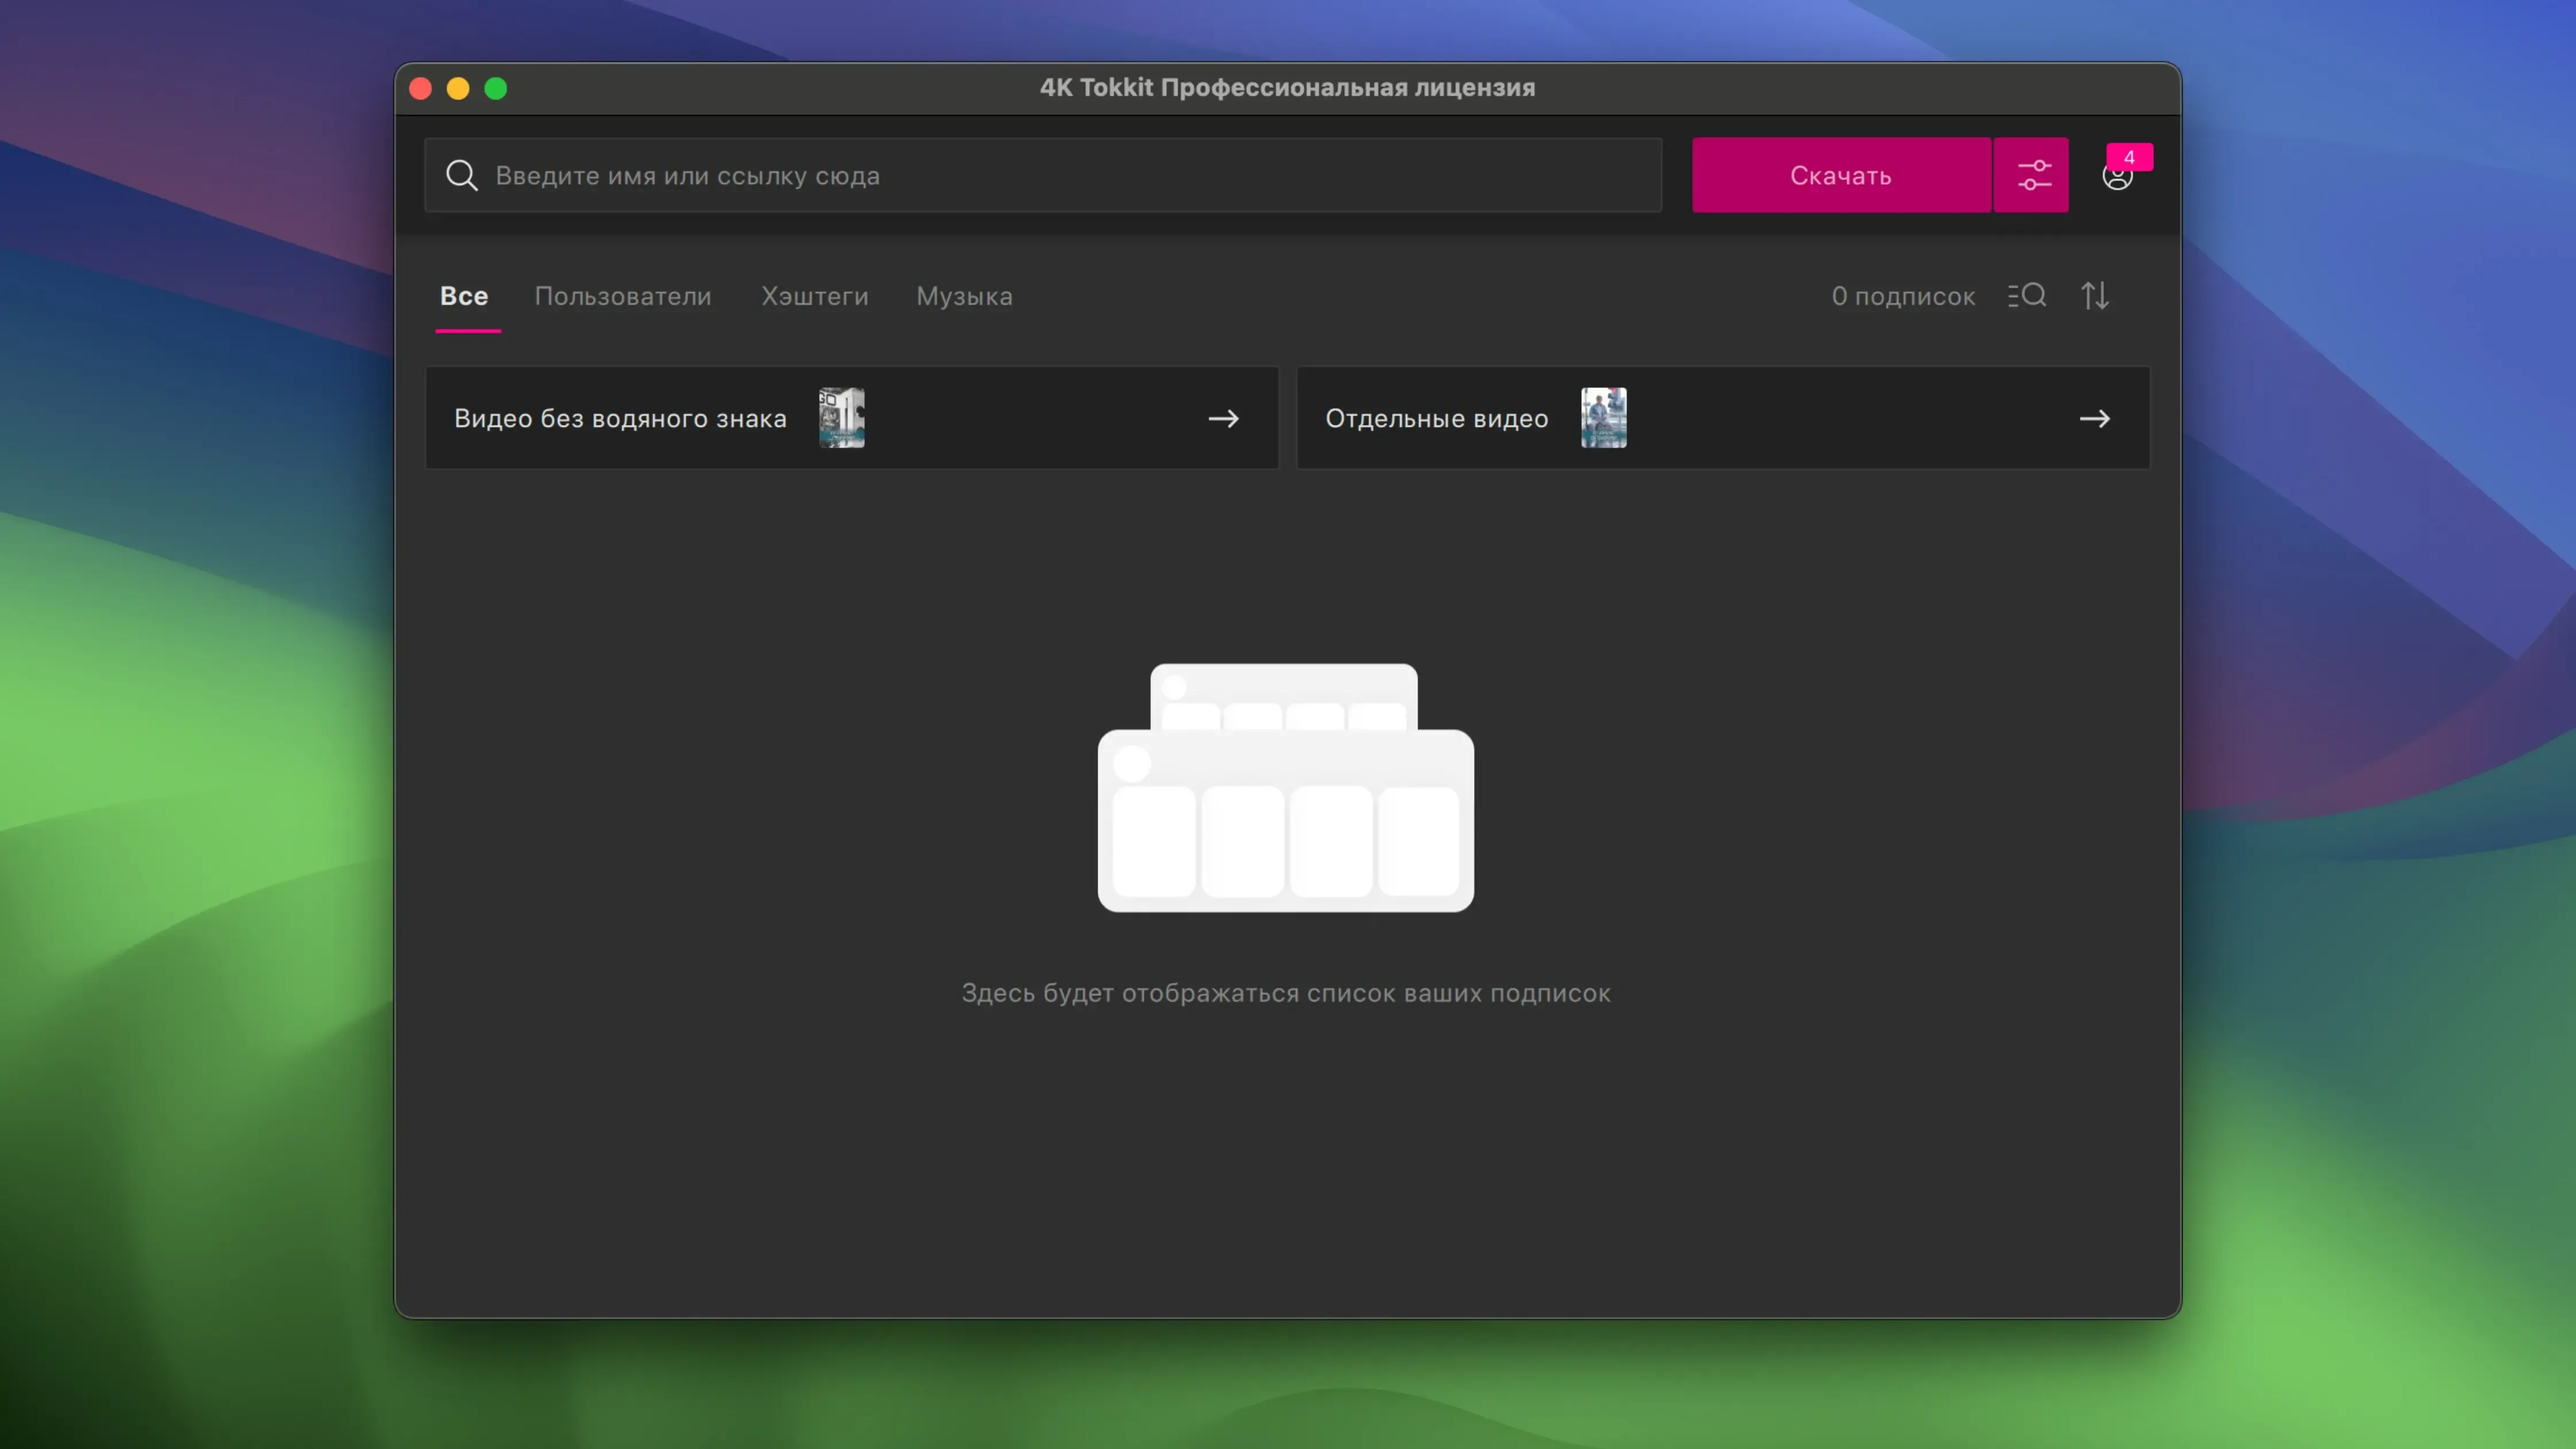Switch to the Все tab
This screenshot has height=1449, width=2576.
pyautogui.click(x=464, y=296)
